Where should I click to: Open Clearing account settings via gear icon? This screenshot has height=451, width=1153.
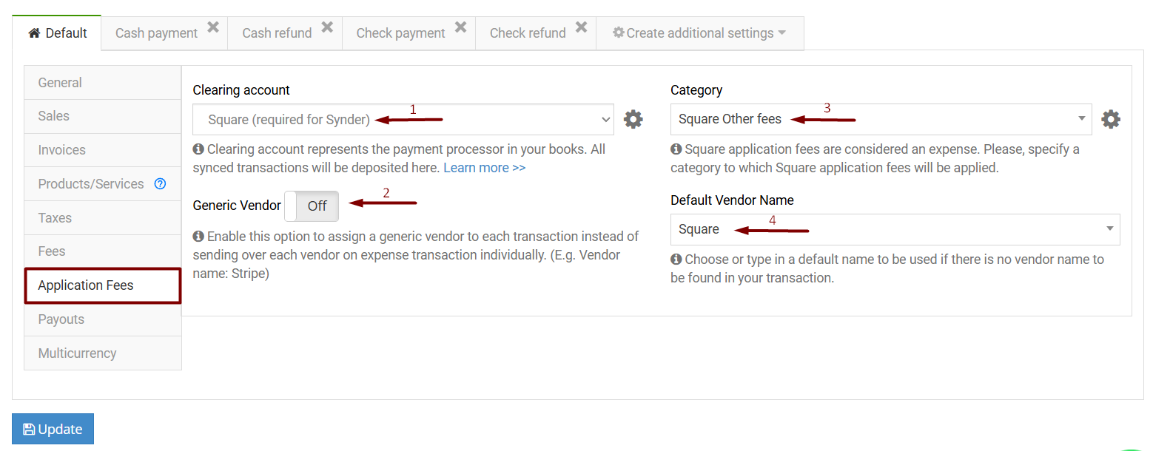pyautogui.click(x=633, y=118)
